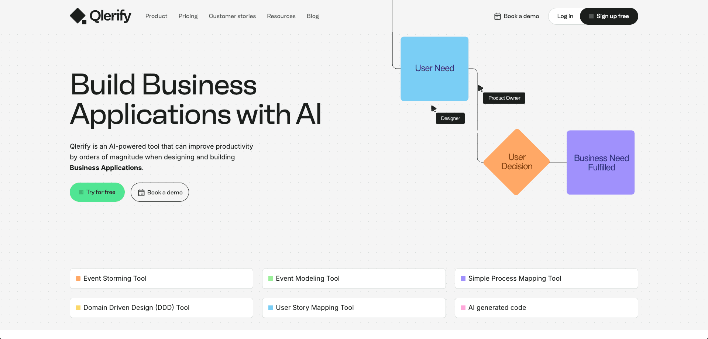Click the Business Need Fulfilled node
The image size is (708, 339).
pos(600,162)
